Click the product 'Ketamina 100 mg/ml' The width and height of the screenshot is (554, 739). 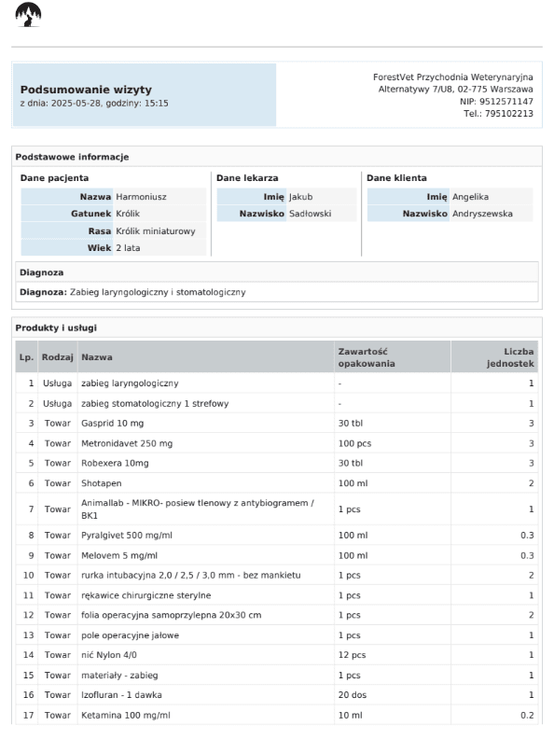point(125,716)
